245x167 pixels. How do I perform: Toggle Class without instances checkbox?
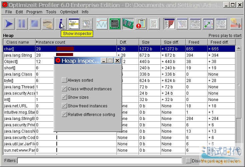pyautogui.click(x=64, y=89)
